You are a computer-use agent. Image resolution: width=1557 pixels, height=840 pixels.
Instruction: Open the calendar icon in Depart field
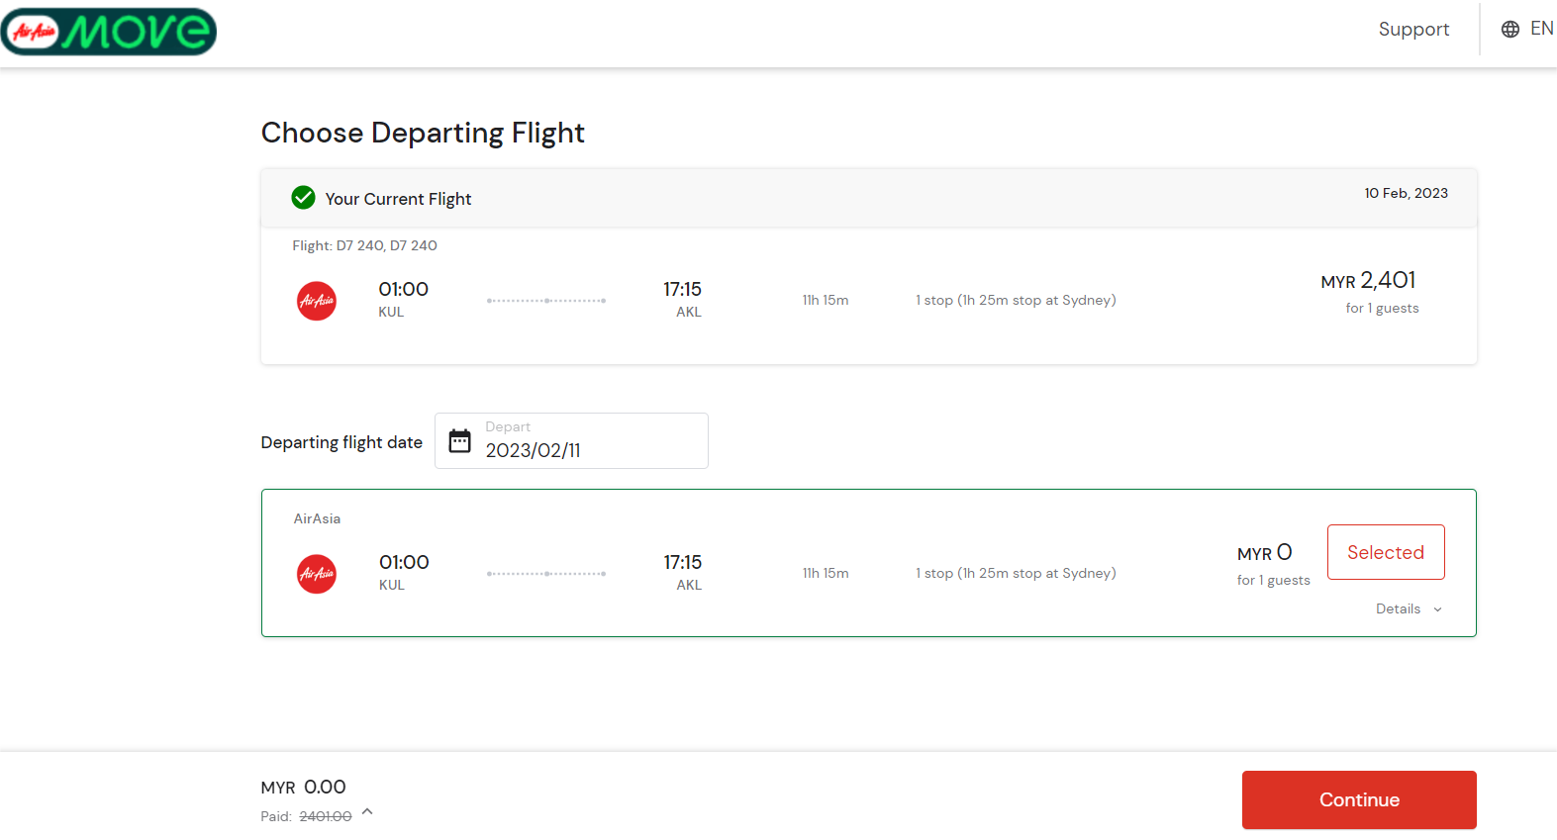point(460,441)
